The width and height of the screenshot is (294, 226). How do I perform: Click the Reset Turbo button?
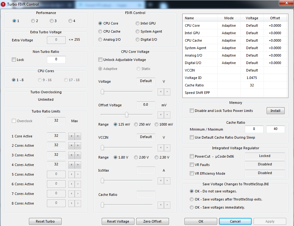pyautogui.click(x=45, y=221)
